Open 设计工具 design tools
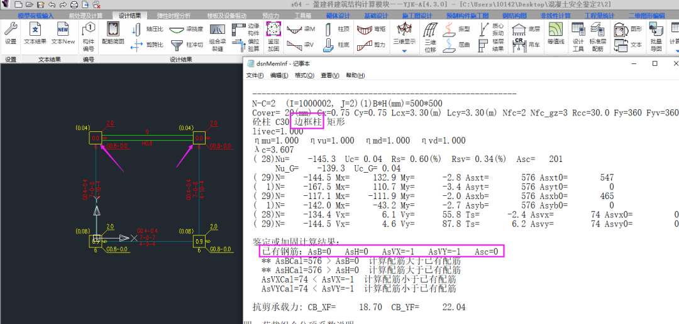 [x=578, y=37]
